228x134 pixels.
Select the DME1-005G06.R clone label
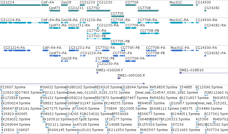pos(131,76)
